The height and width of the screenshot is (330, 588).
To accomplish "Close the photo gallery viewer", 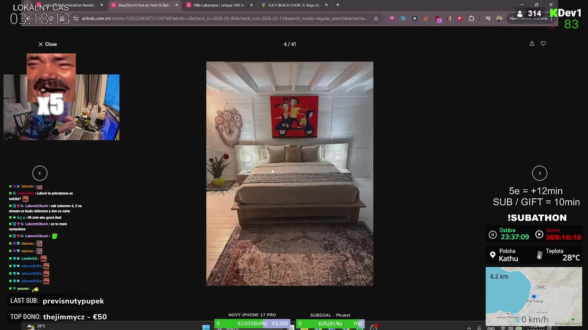I will (x=47, y=44).
